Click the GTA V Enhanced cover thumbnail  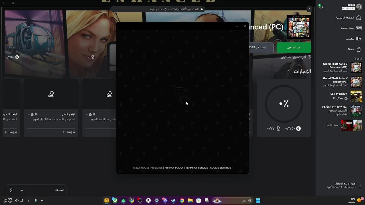click(x=299, y=27)
